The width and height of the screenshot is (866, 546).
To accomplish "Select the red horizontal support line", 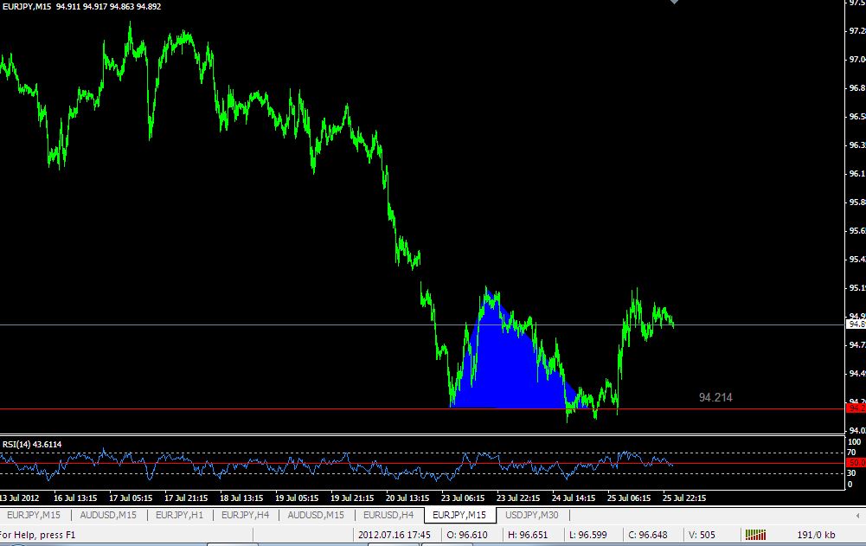I will [221, 409].
